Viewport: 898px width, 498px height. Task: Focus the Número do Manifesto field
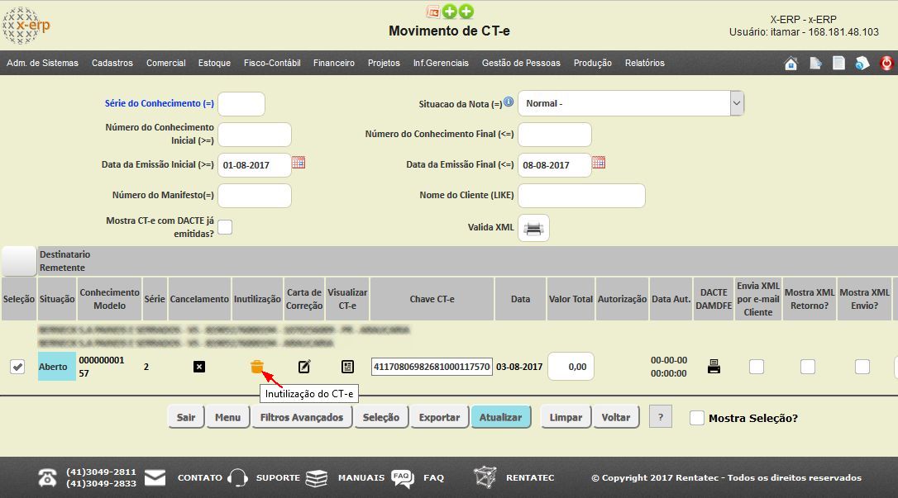tap(255, 196)
